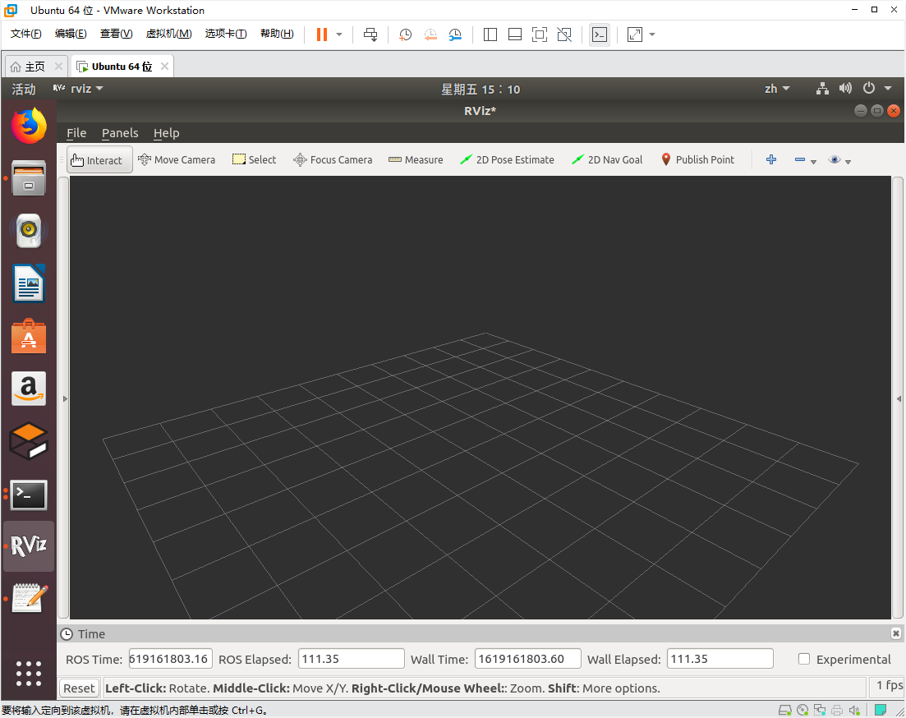The image size is (906, 718).
Task: Click the ROS Time field
Action: [171, 659]
